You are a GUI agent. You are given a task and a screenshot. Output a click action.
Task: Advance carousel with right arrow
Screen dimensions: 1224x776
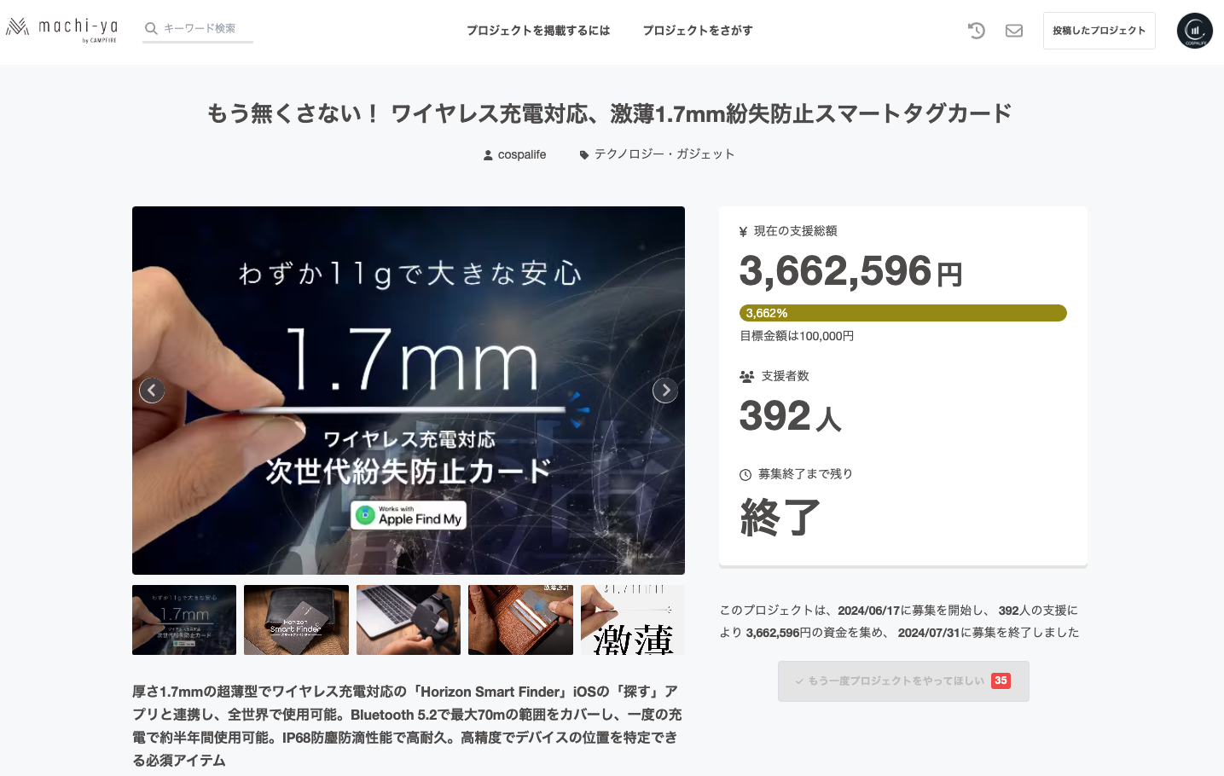point(665,391)
